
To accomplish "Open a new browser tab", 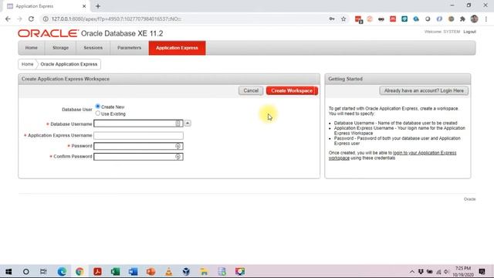I will (x=98, y=6).
